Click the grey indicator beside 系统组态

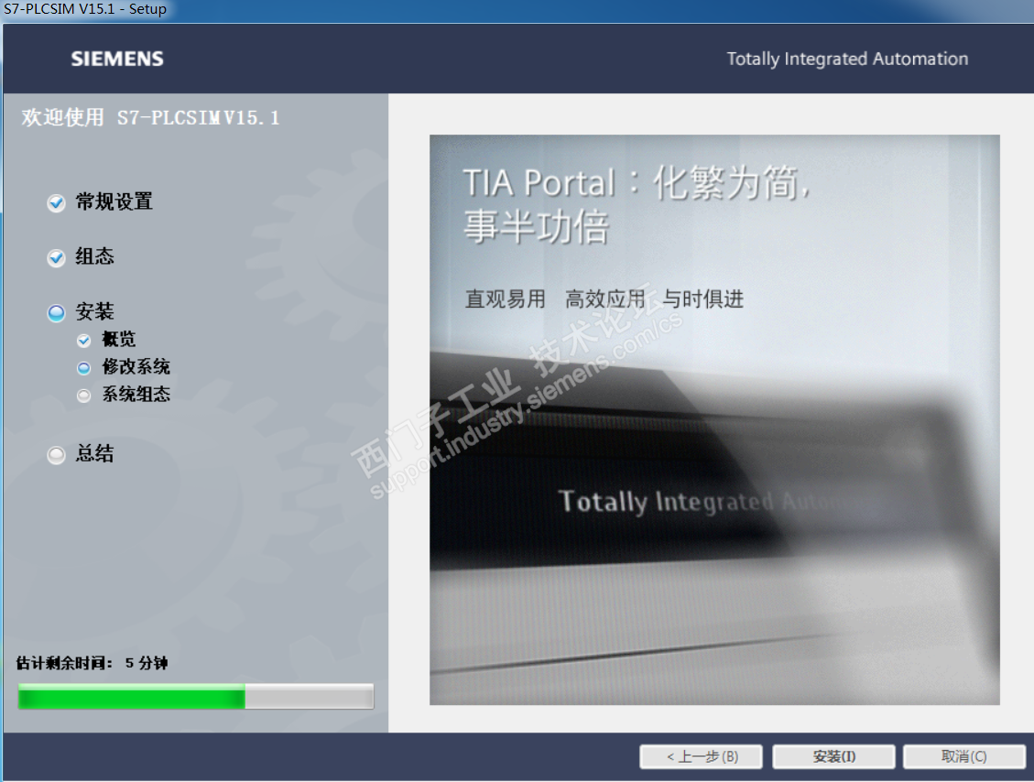click(x=83, y=396)
